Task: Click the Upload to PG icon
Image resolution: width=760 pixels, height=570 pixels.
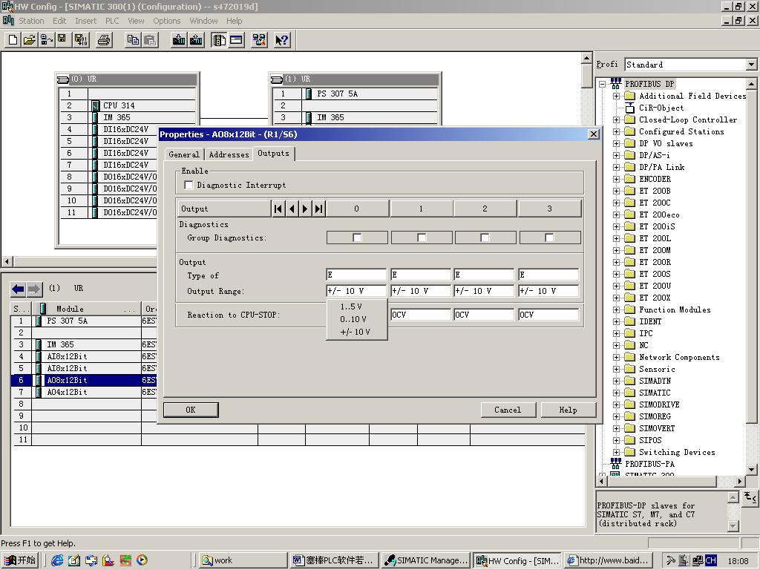Action: (x=196, y=40)
